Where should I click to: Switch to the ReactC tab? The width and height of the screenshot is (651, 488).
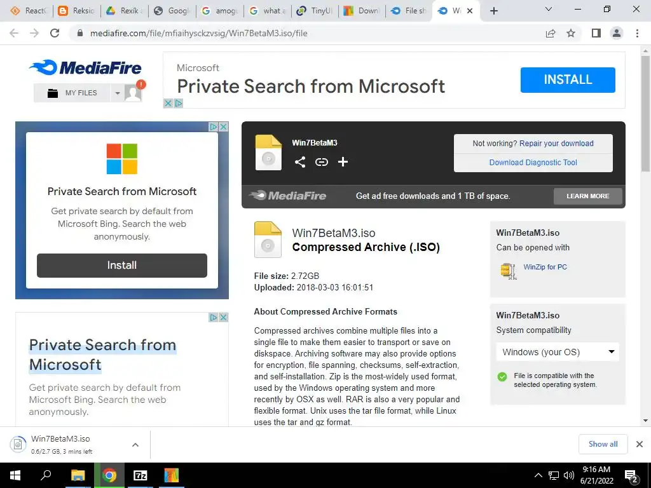tap(28, 11)
